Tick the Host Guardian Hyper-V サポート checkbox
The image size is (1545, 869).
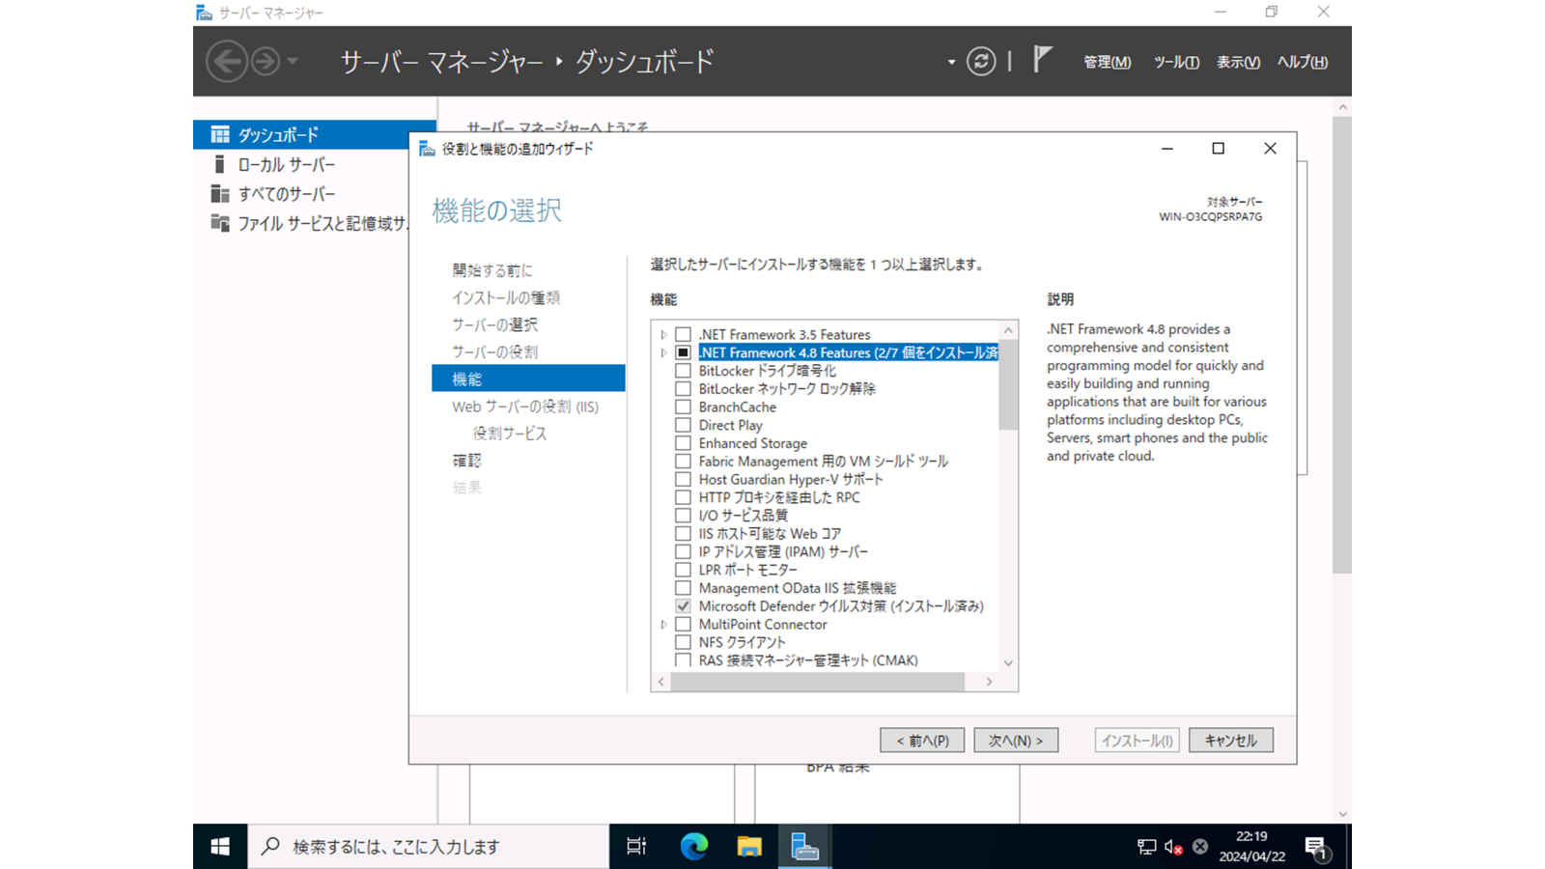pyautogui.click(x=683, y=480)
